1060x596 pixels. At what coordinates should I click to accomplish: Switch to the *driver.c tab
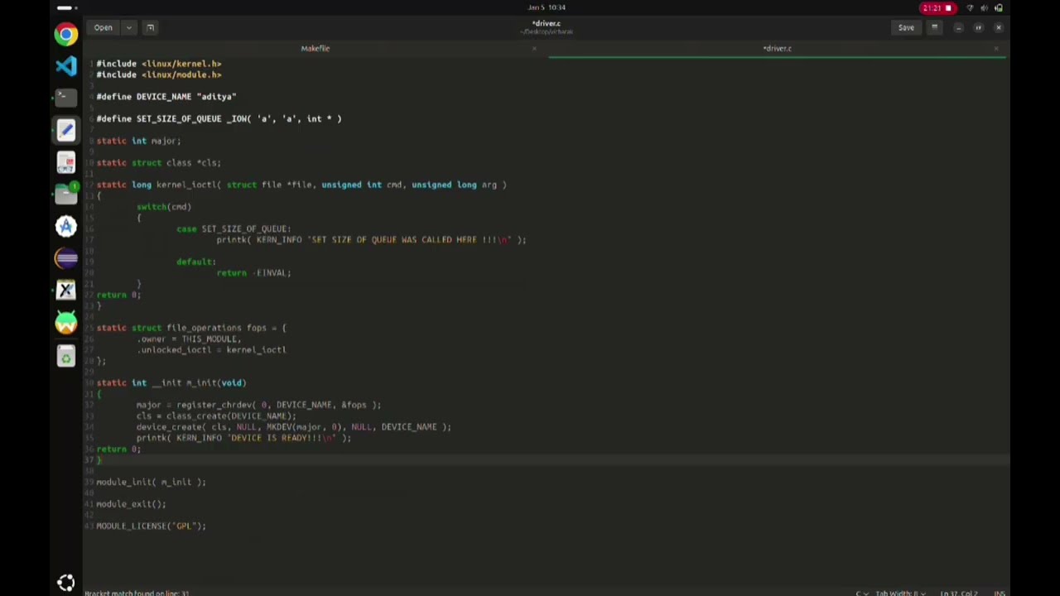point(778,48)
